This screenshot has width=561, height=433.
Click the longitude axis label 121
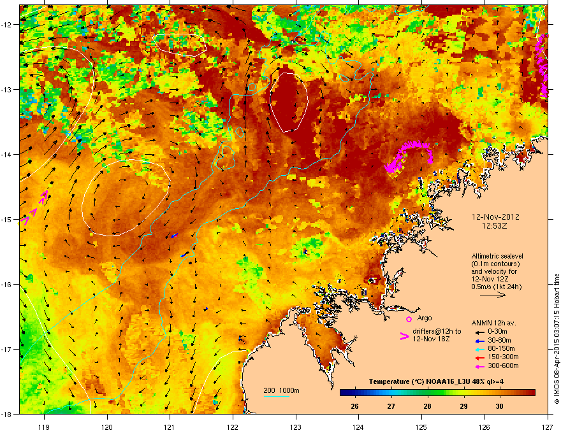pos(170,427)
